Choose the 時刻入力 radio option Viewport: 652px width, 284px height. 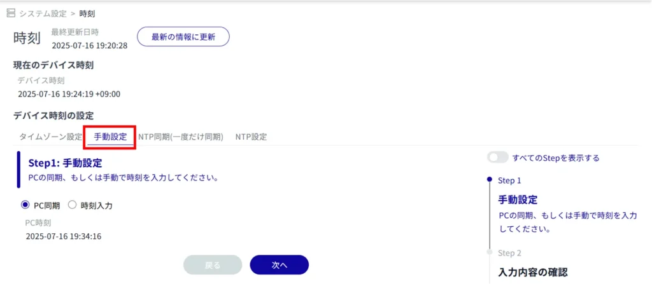pyautogui.click(x=72, y=205)
